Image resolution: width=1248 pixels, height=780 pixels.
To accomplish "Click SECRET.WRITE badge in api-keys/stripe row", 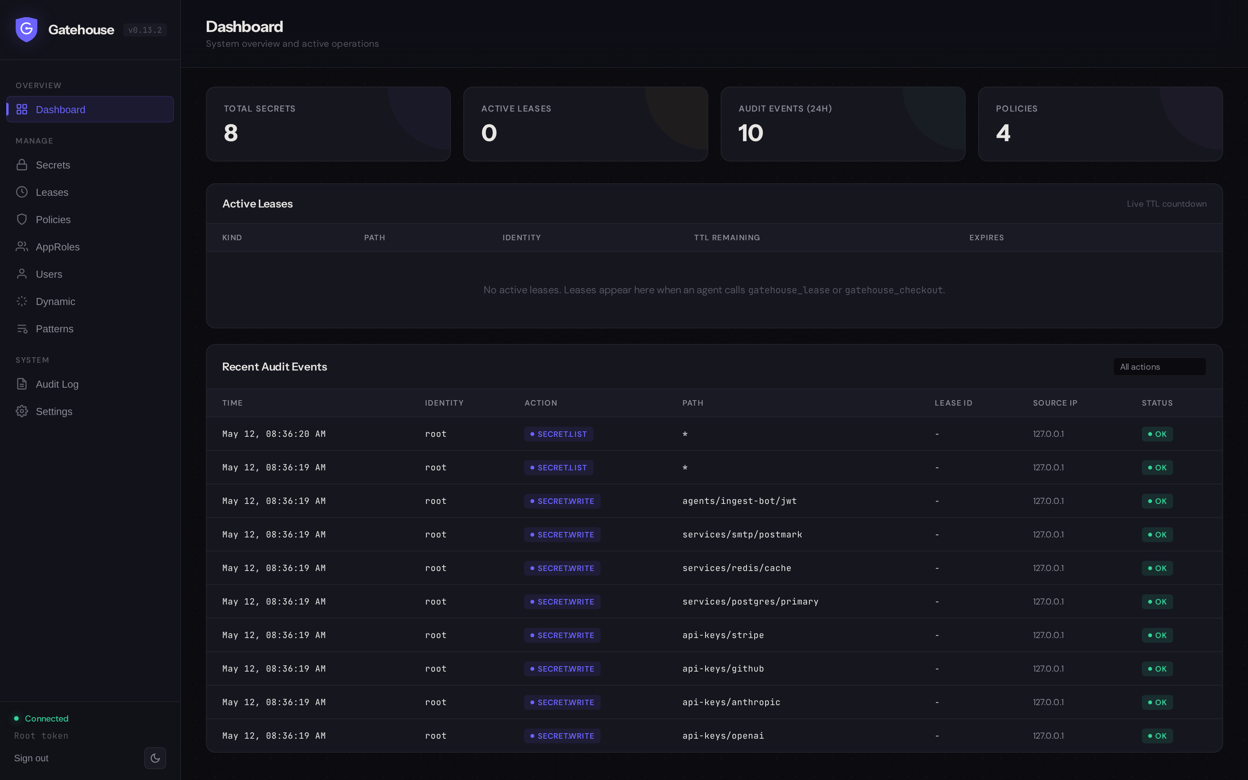I will pos(562,635).
